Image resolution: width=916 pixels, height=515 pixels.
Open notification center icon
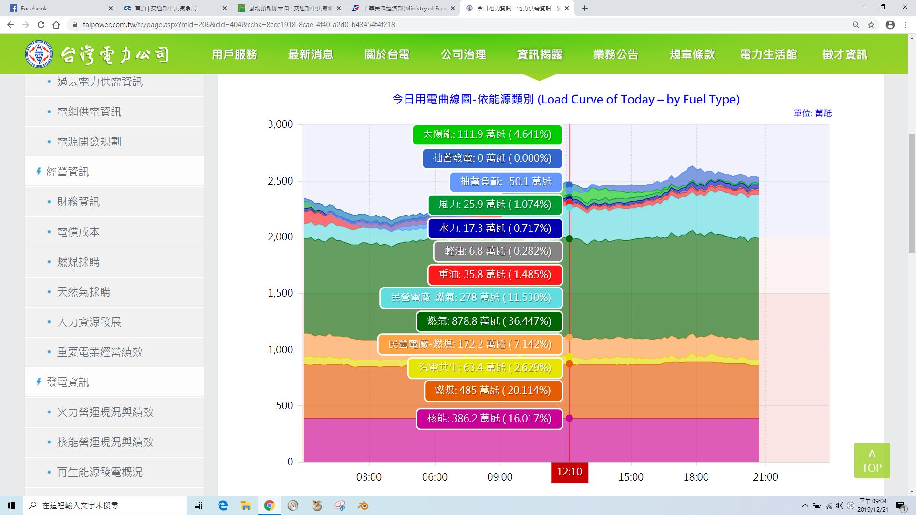pos(901,505)
